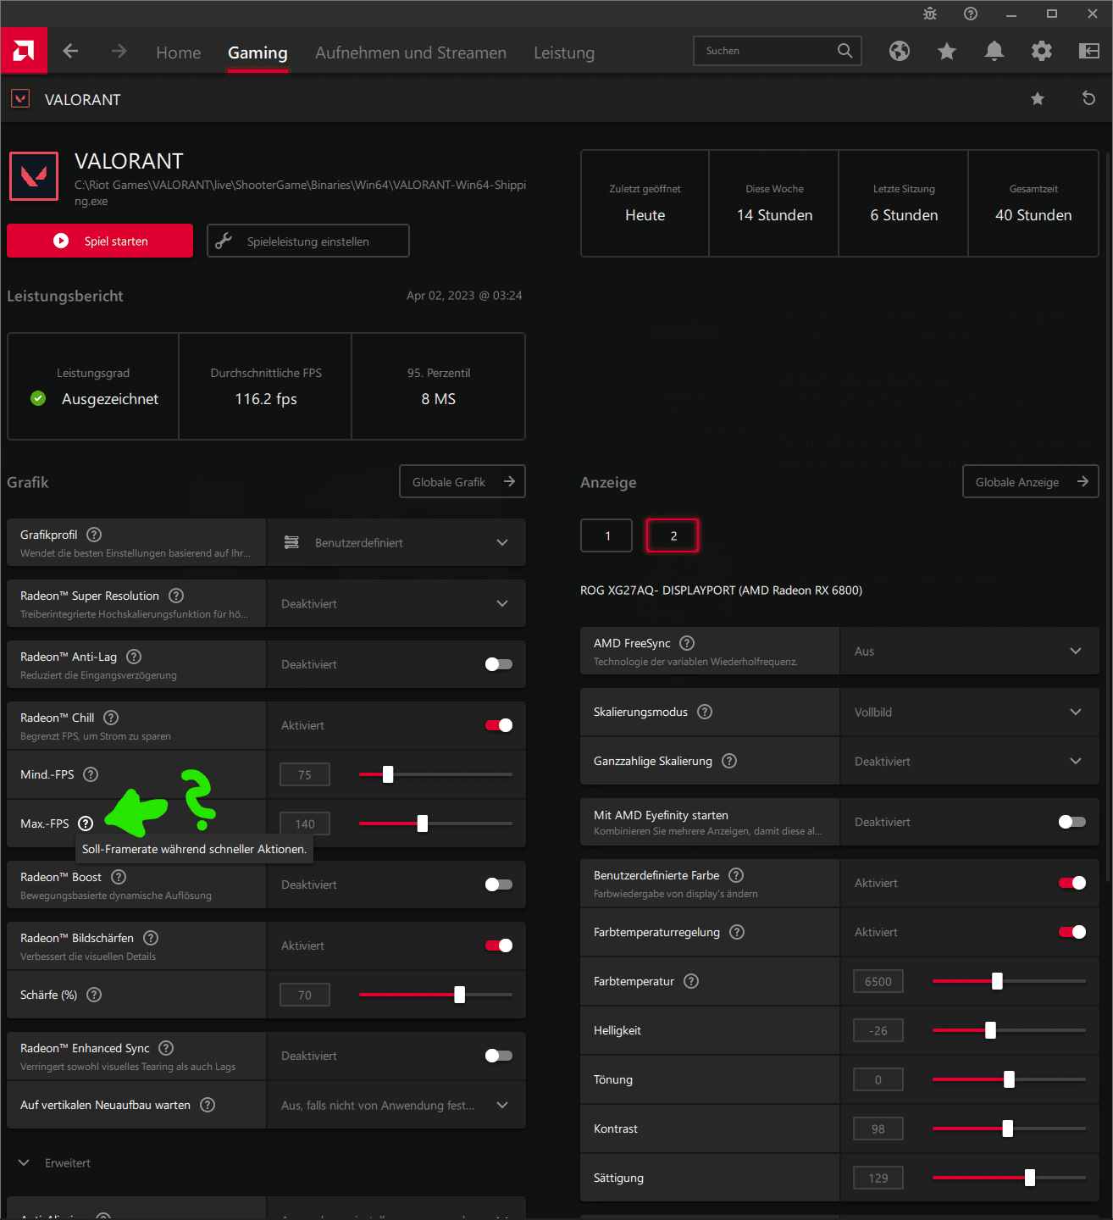
Task: Open favorites star in top toolbar
Action: coord(947,52)
